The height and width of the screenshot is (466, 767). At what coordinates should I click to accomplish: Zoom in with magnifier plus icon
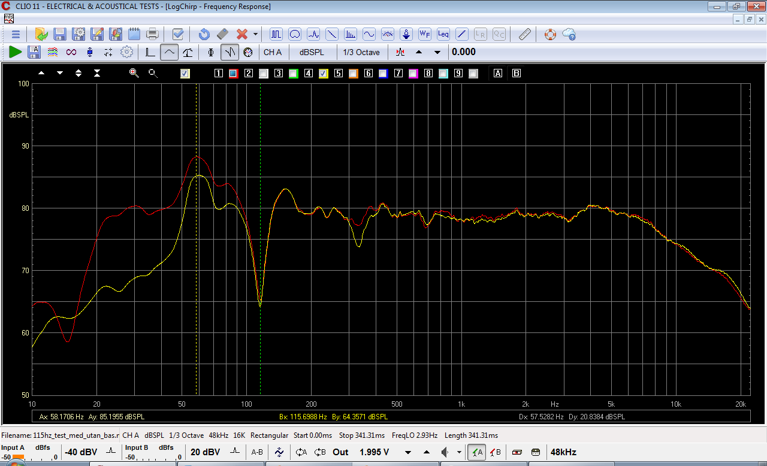(134, 73)
